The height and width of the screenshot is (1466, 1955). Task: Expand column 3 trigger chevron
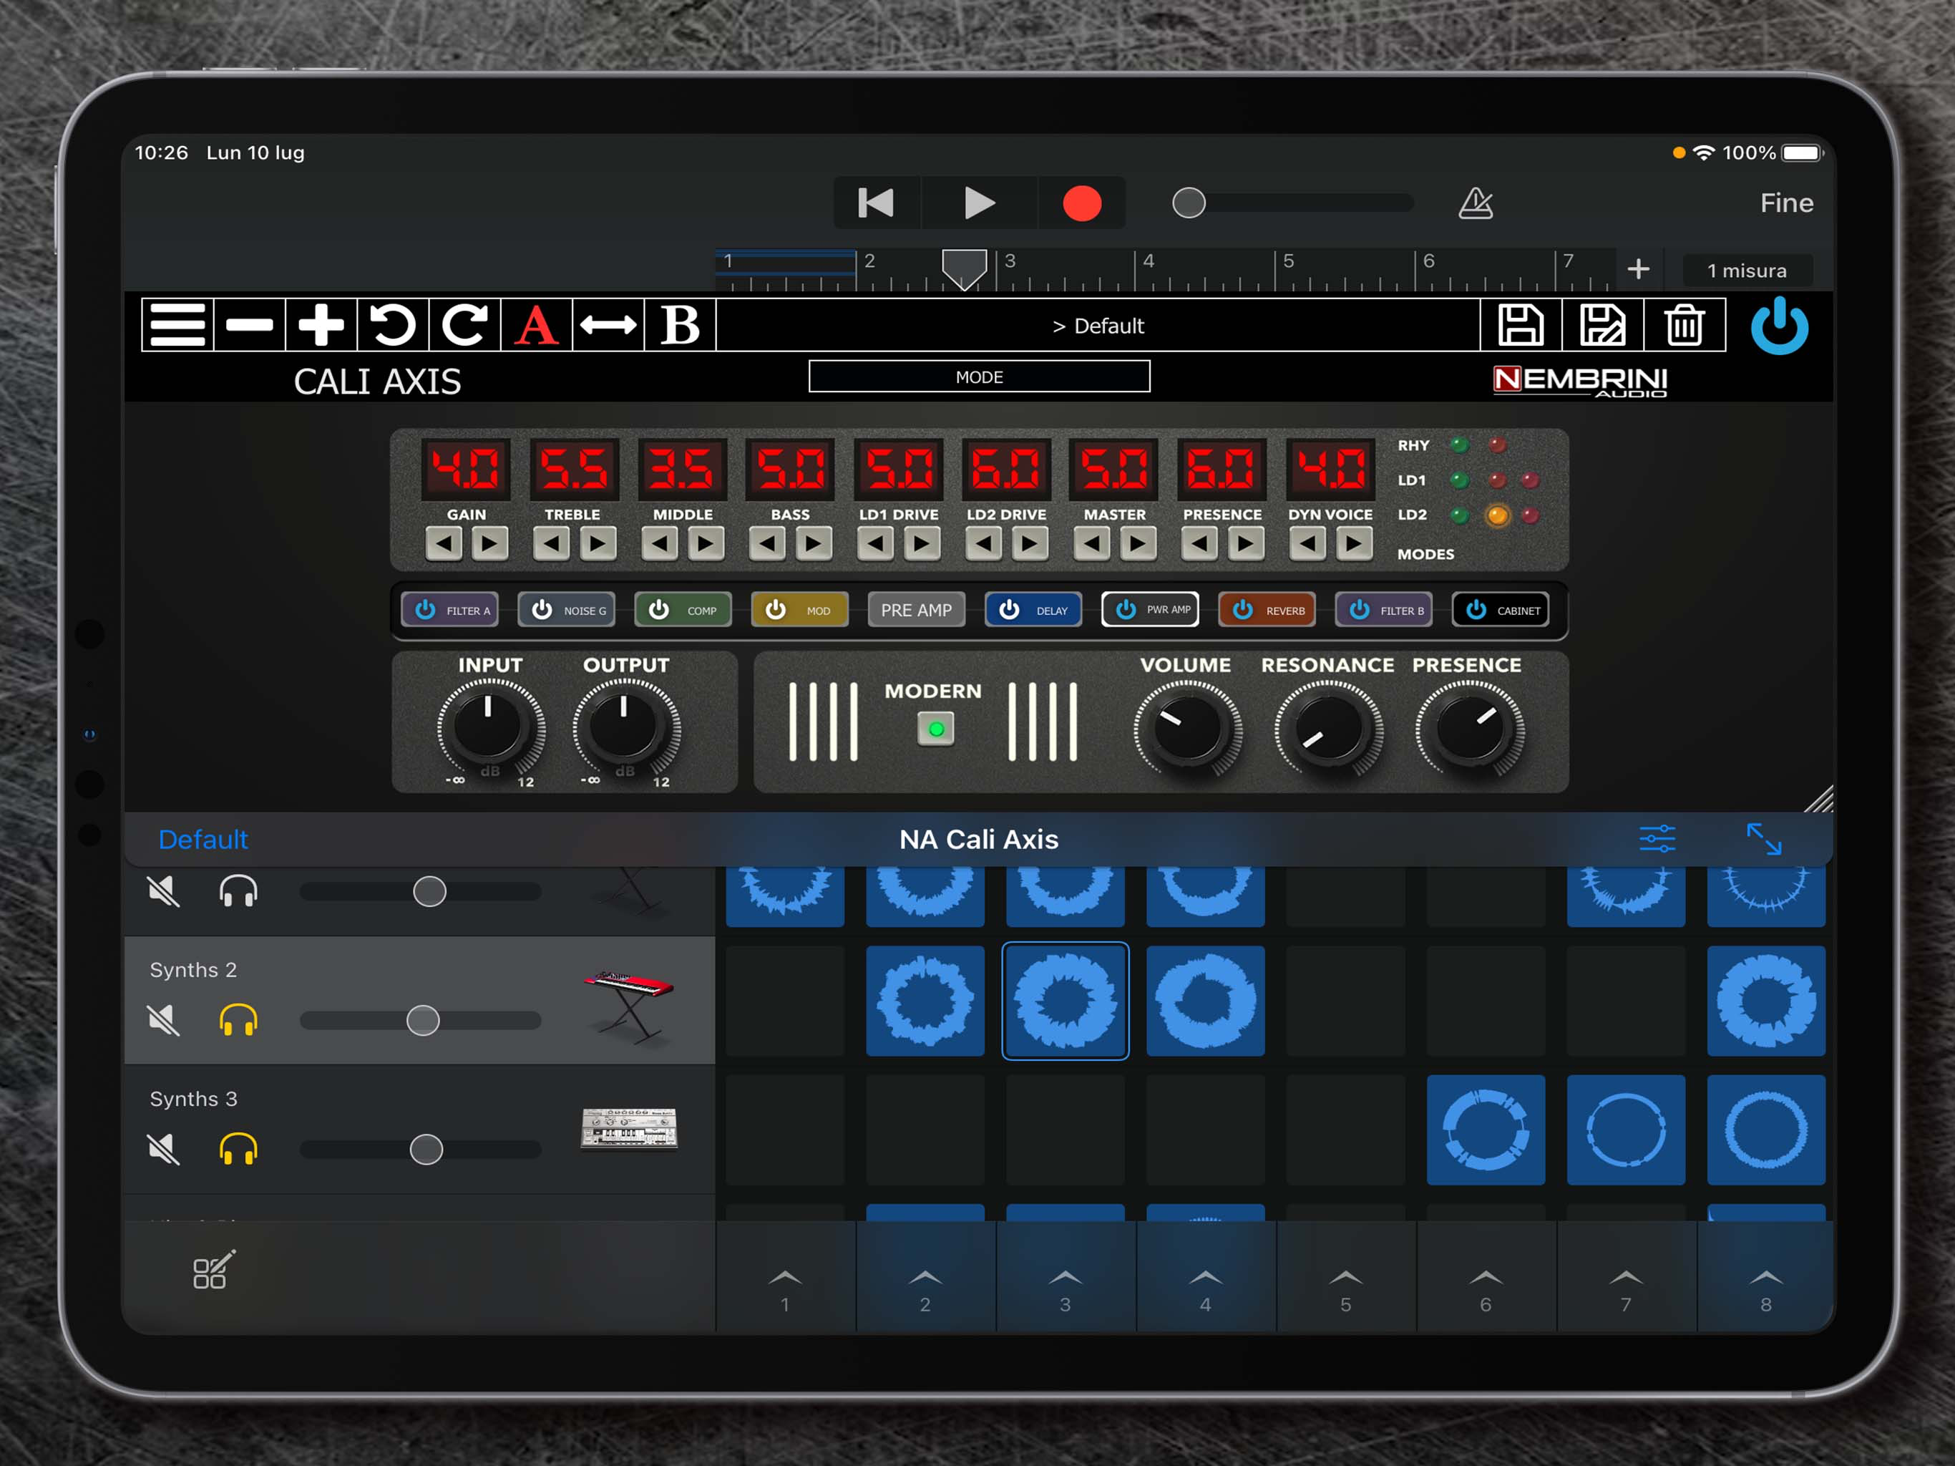coord(1065,1278)
